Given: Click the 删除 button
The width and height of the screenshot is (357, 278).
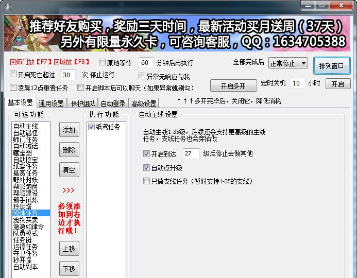Looking at the screenshot, I should coord(69,150).
